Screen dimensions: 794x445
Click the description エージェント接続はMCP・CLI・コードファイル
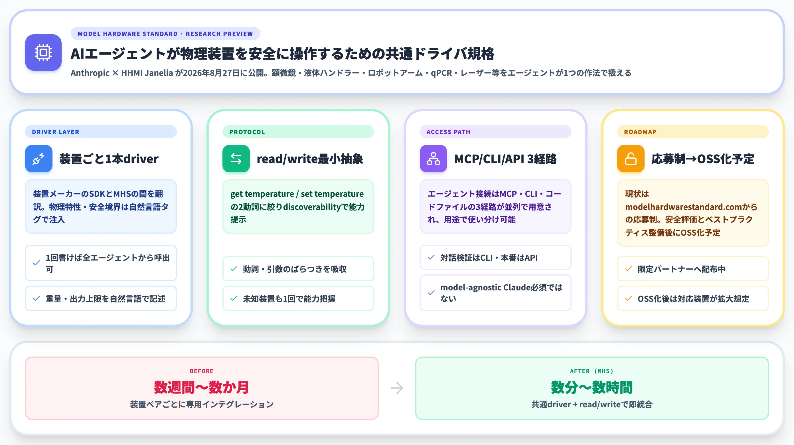[x=495, y=207]
